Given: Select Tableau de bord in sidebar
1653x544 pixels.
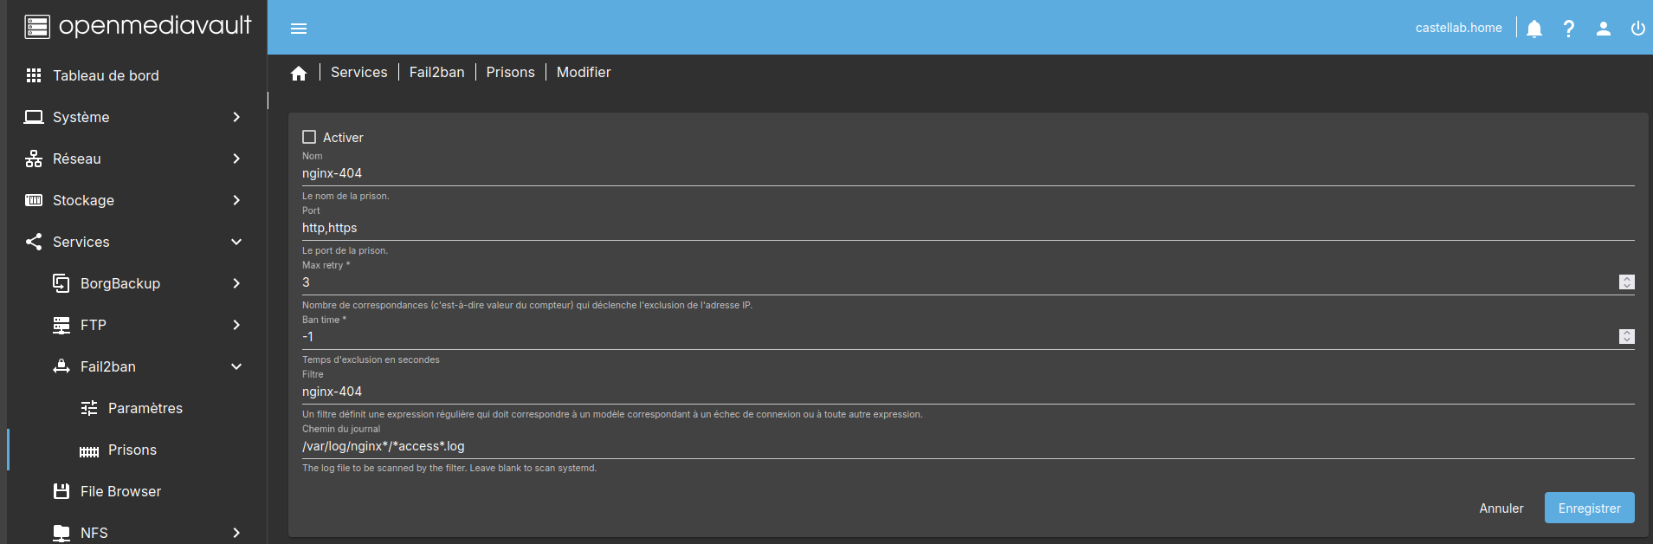Looking at the screenshot, I should tap(106, 75).
